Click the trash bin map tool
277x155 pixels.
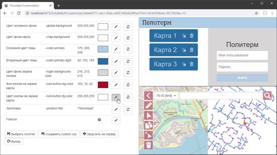tap(148, 145)
